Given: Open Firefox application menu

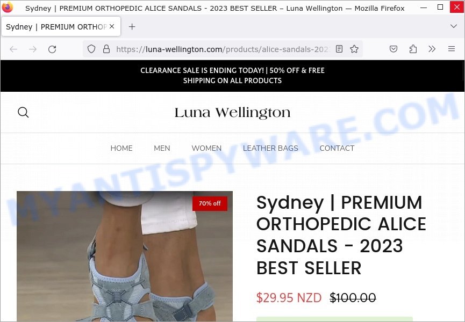Looking at the screenshot, I should tap(452, 49).
